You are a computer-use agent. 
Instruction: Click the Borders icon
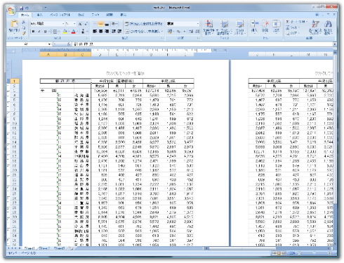[x=55, y=32]
